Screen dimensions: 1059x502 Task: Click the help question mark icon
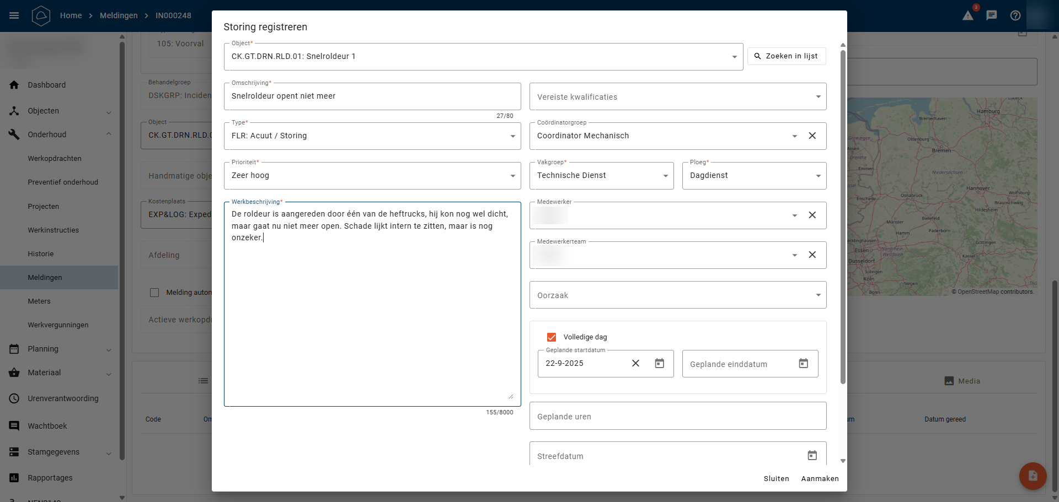click(x=1015, y=15)
